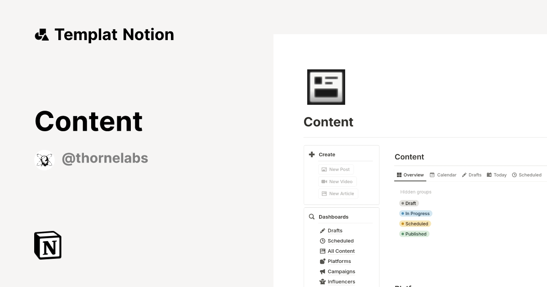Screen dimensions: 547x287
Task: Expand the Scheduled hidden group
Action: point(415,224)
